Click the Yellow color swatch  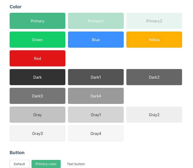tap(154, 40)
